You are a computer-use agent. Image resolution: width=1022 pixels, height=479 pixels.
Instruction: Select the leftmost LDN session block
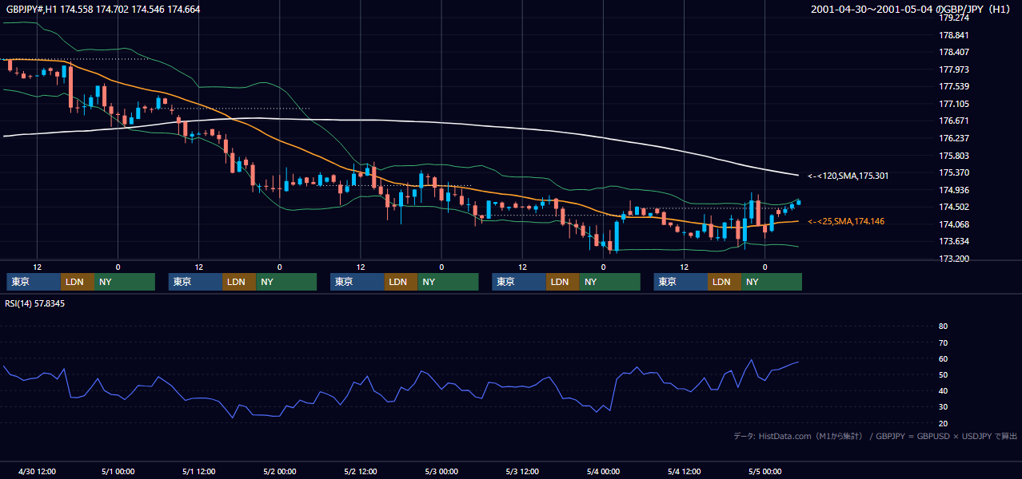(x=78, y=282)
